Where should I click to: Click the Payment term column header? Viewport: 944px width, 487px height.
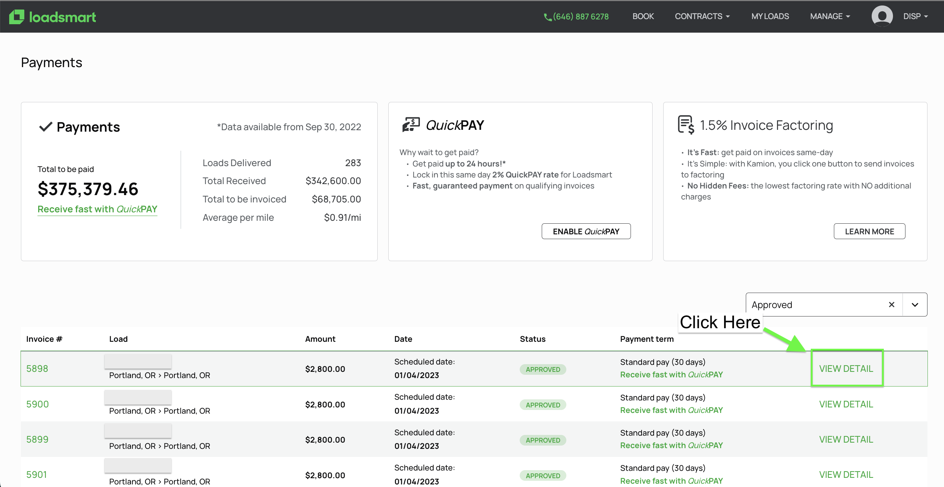[x=647, y=339]
